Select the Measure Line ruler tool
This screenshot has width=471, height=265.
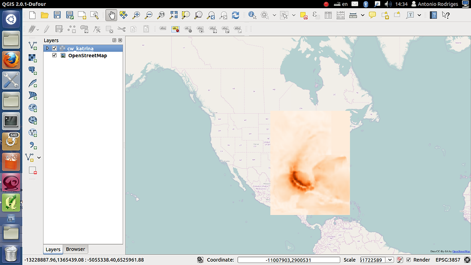coord(353,15)
